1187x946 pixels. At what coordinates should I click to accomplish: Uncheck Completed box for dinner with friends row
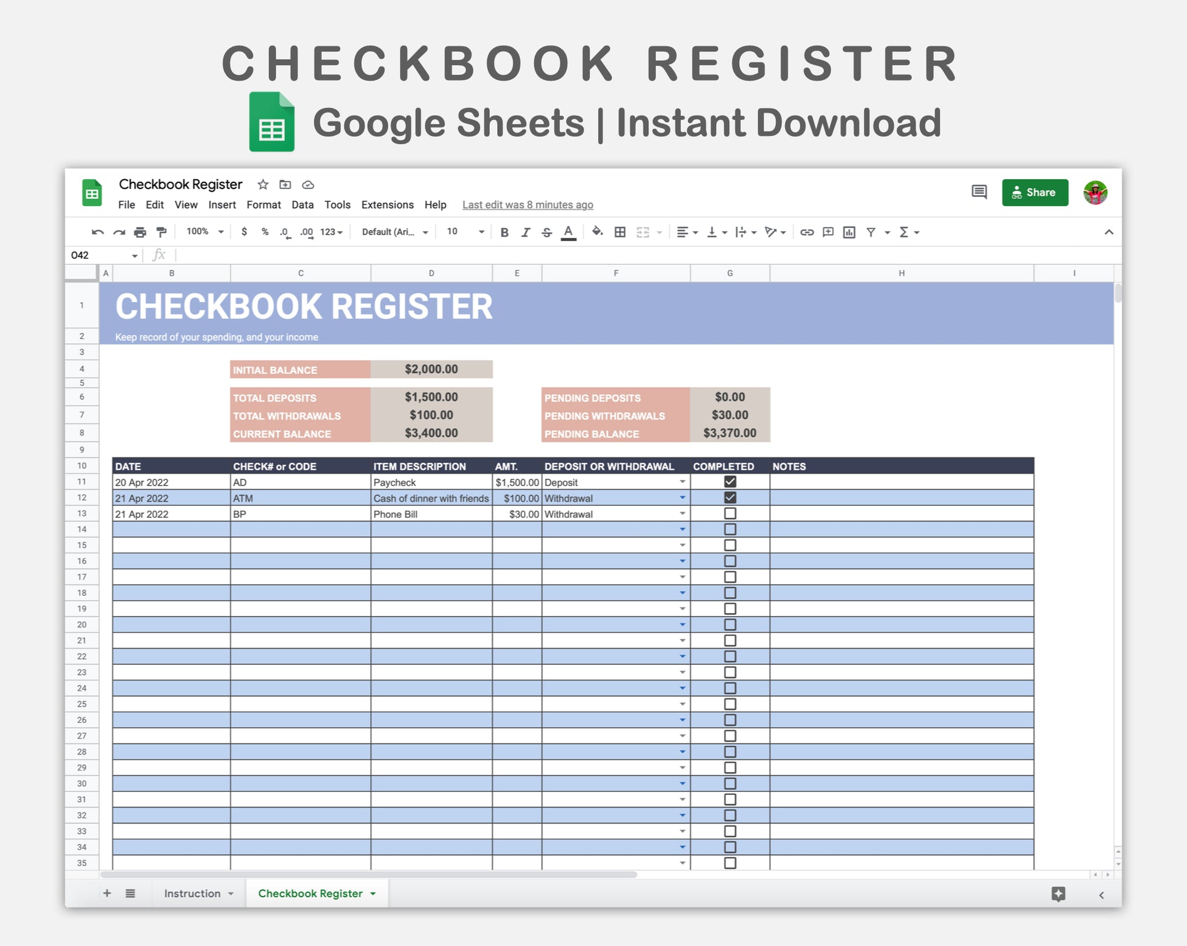coord(730,498)
